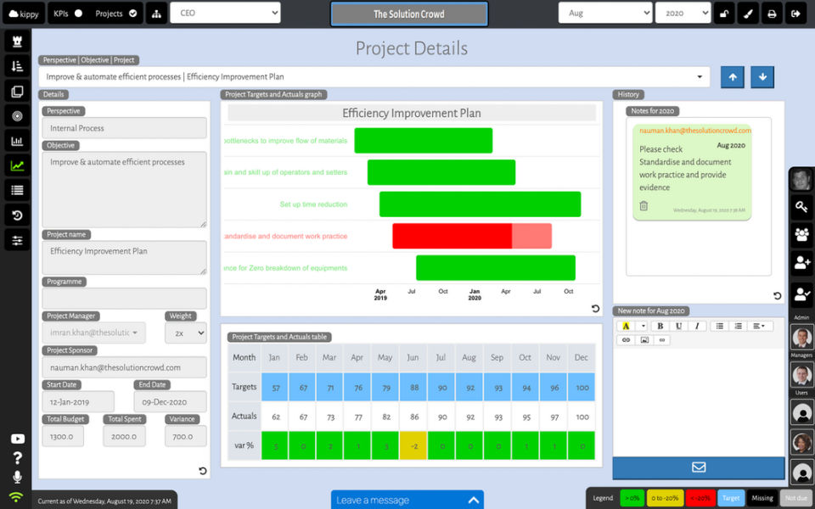The width and height of the screenshot is (815, 509).
Task: Toggle bold formatting in note editor
Action: [660, 326]
